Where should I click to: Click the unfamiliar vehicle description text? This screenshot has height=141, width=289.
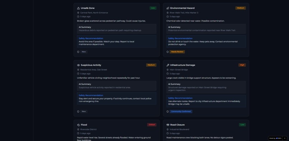(x=109, y=78)
